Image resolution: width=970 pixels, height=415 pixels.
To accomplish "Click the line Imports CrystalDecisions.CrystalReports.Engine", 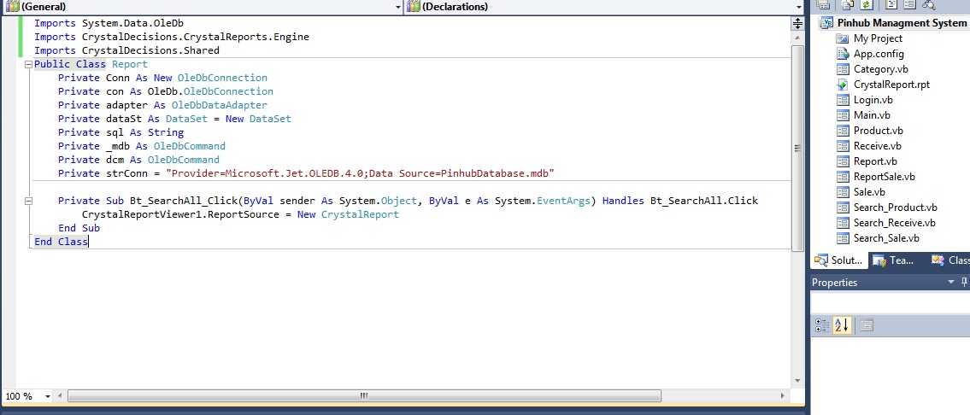I will click(x=172, y=37).
